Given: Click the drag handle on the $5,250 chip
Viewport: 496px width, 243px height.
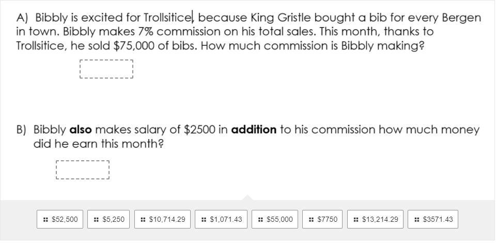Looking at the screenshot, I should (x=97, y=220).
